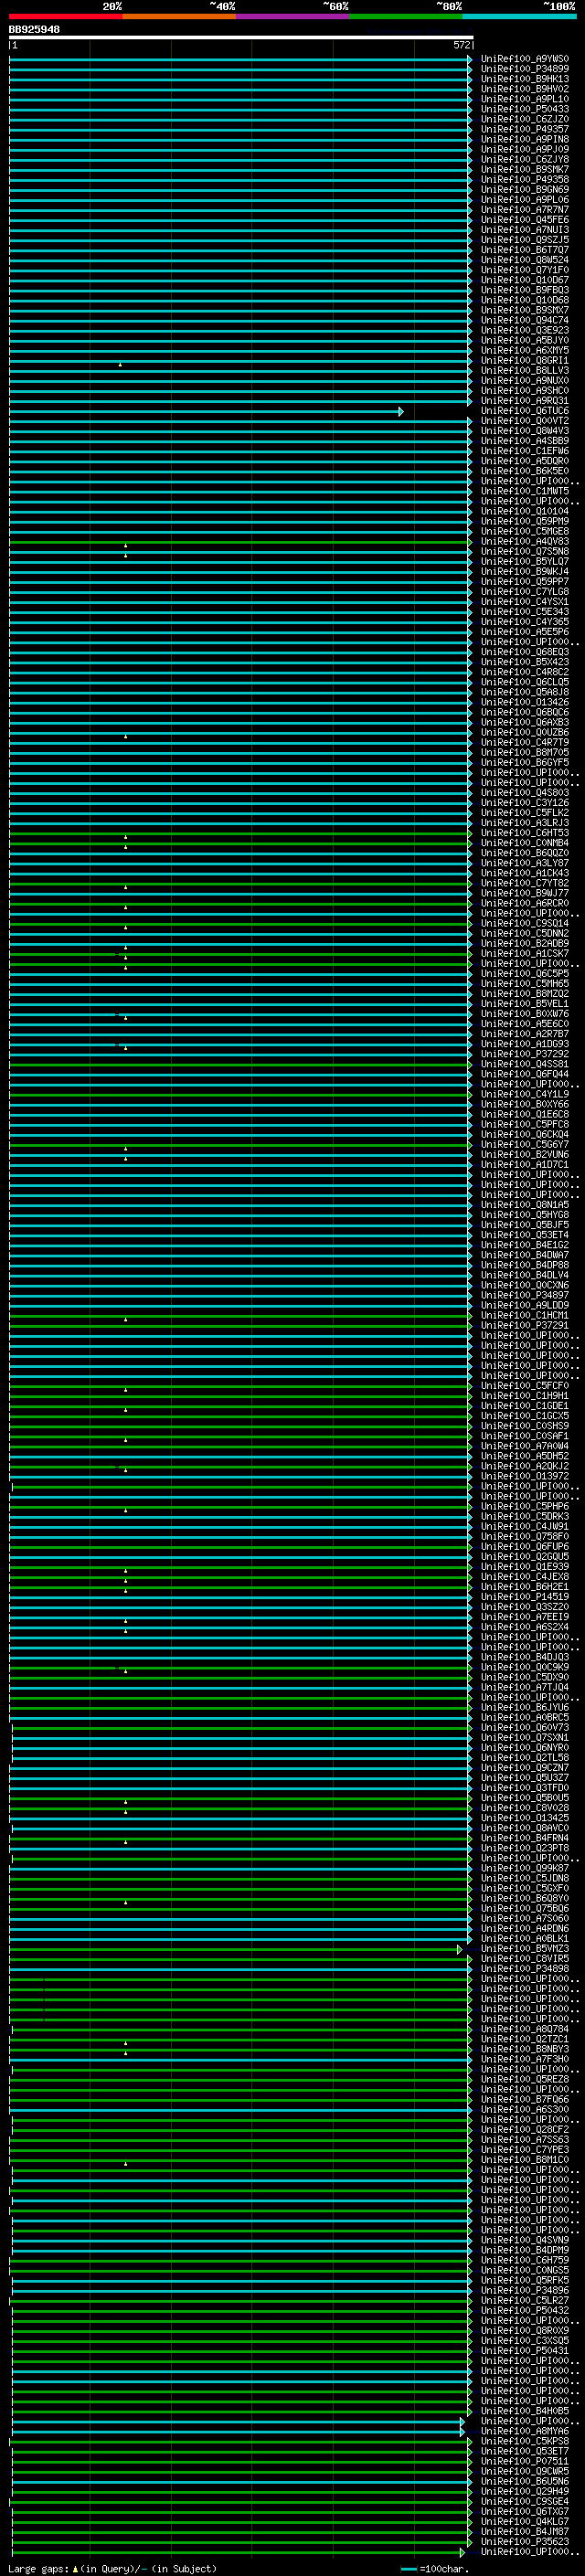
Task: Click the cyan alignment bar for UniRef100_P49357
Action: point(240,130)
